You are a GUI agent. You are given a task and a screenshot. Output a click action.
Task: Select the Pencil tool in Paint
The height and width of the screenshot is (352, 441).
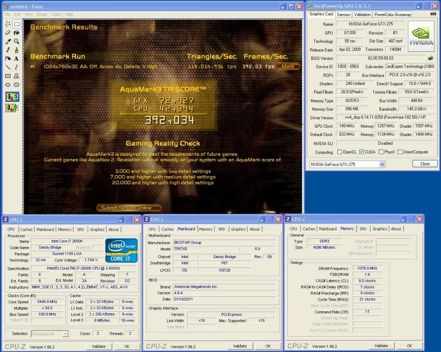[8, 50]
